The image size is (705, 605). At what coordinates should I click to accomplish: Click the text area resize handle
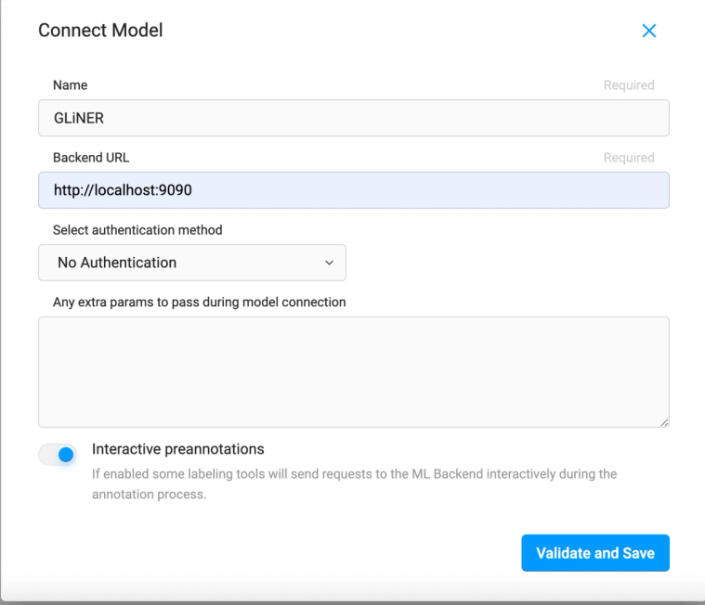pyautogui.click(x=664, y=422)
